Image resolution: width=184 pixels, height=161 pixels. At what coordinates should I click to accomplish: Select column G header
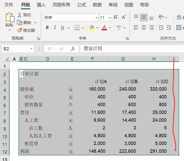[x=123, y=59]
